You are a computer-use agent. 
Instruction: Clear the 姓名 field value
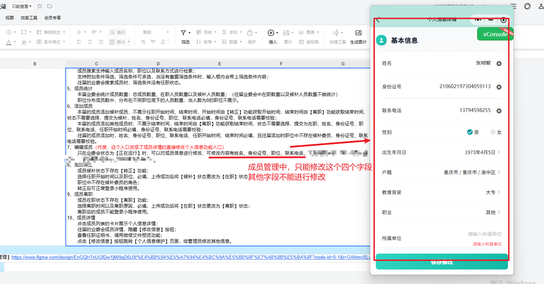coord(499,64)
